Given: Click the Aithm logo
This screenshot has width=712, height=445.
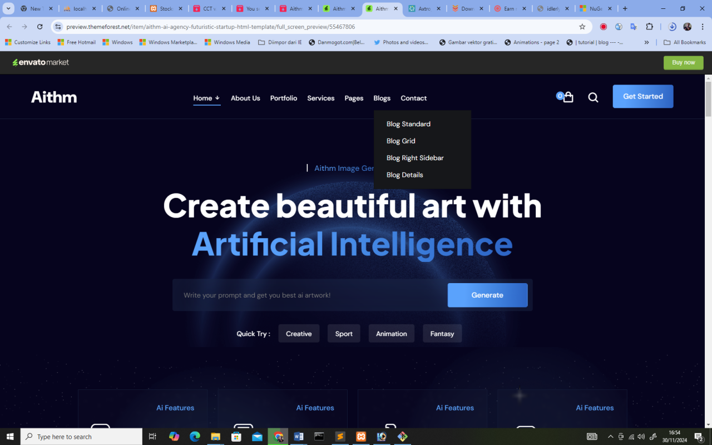Looking at the screenshot, I should coord(54,97).
